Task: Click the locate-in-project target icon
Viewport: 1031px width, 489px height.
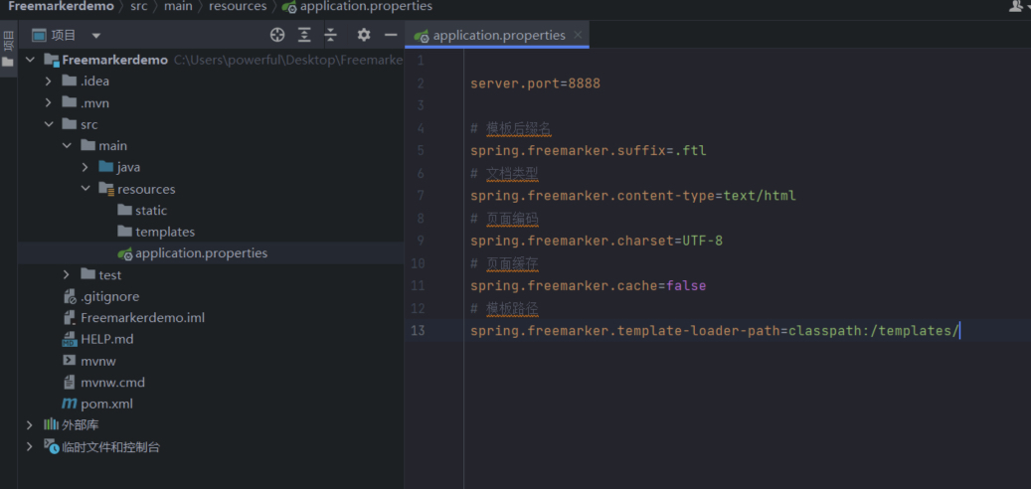Action: click(277, 35)
